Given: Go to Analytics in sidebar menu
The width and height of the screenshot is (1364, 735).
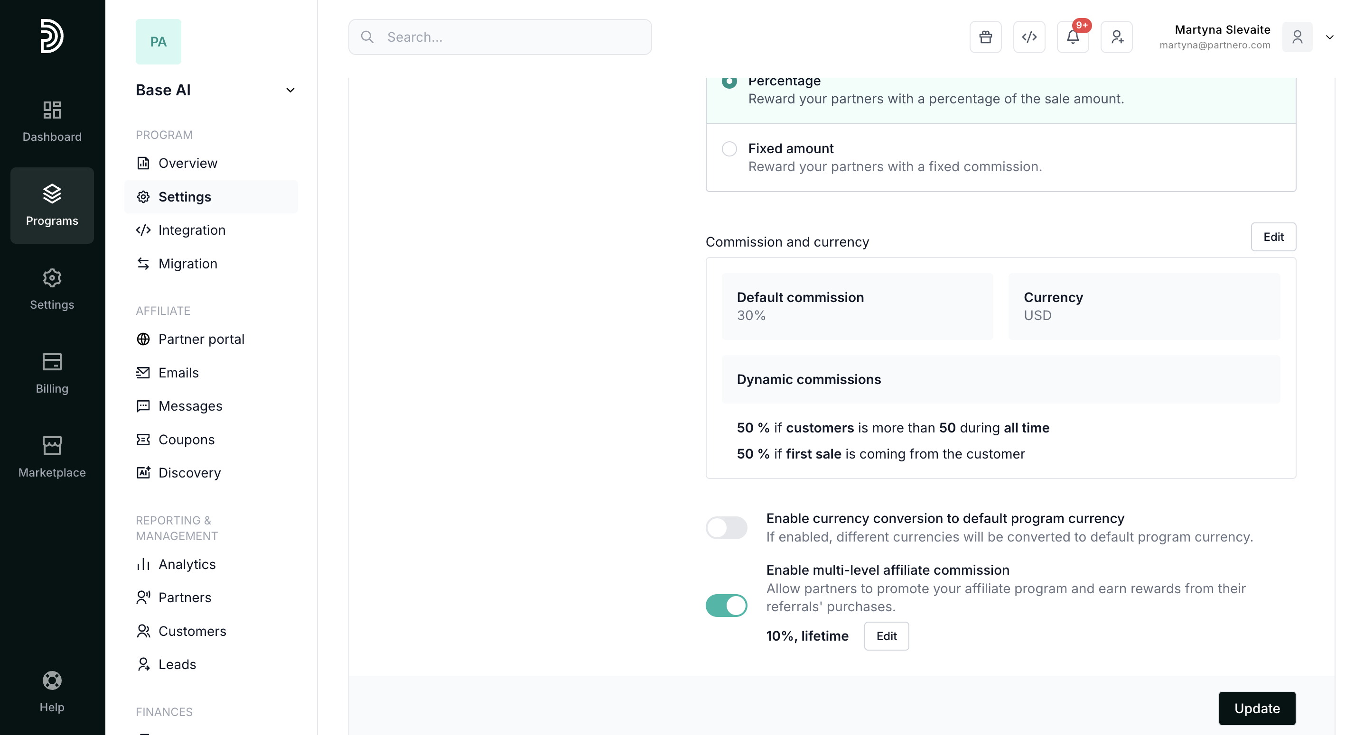Looking at the screenshot, I should pos(187,564).
